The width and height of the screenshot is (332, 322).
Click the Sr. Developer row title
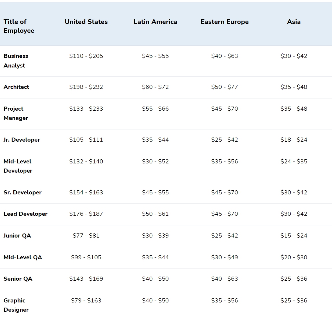[x=23, y=193]
